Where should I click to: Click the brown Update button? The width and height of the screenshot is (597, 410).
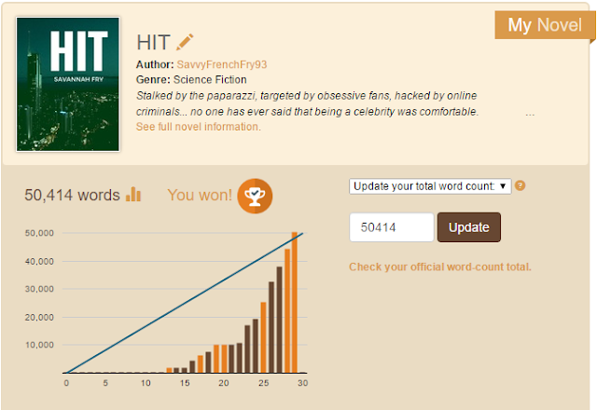(469, 227)
